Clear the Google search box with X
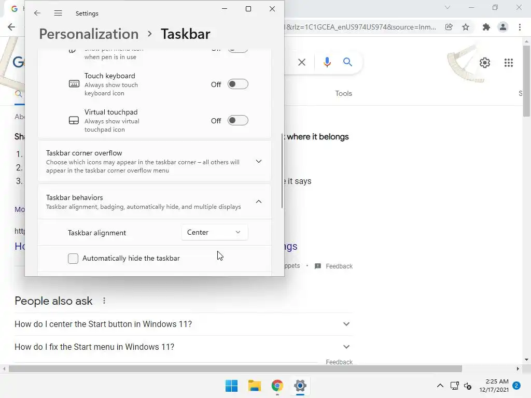Screen dimensions: 531x398 coord(302,62)
